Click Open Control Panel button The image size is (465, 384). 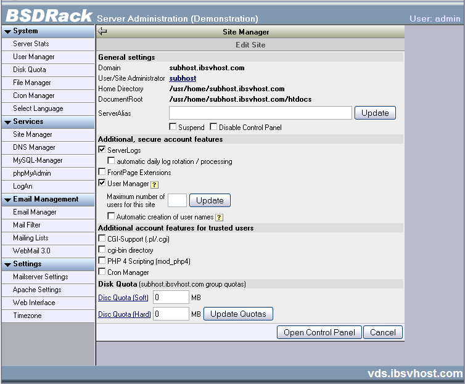[319, 332]
